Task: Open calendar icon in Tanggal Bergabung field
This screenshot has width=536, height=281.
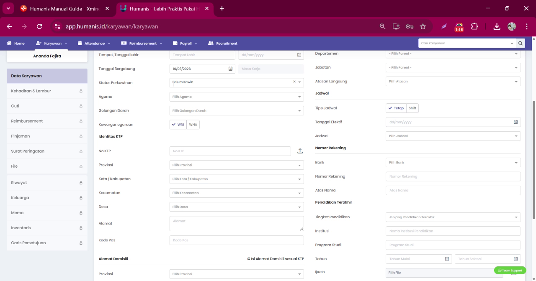Action: point(230,69)
